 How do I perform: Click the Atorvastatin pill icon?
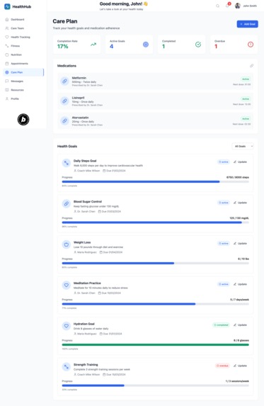click(x=64, y=120)
